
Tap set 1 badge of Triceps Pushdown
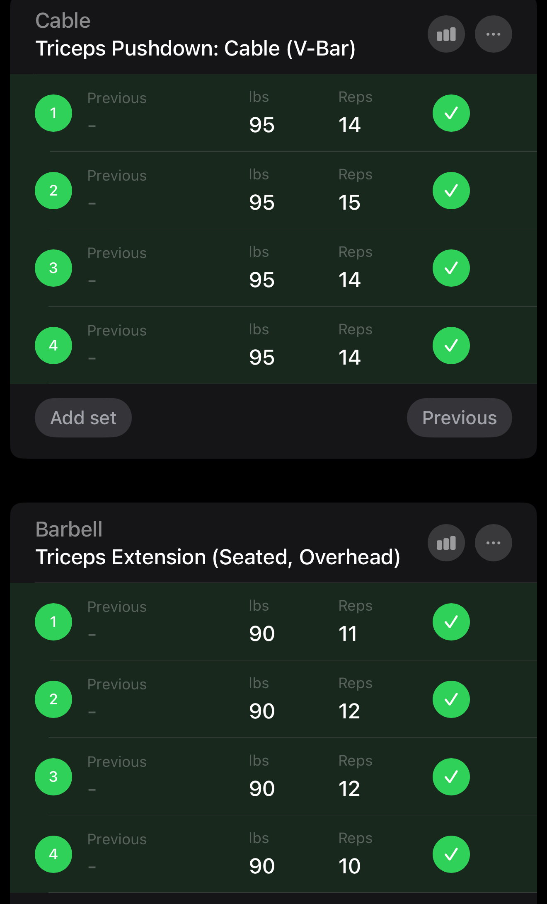click(x=53, y=113)
